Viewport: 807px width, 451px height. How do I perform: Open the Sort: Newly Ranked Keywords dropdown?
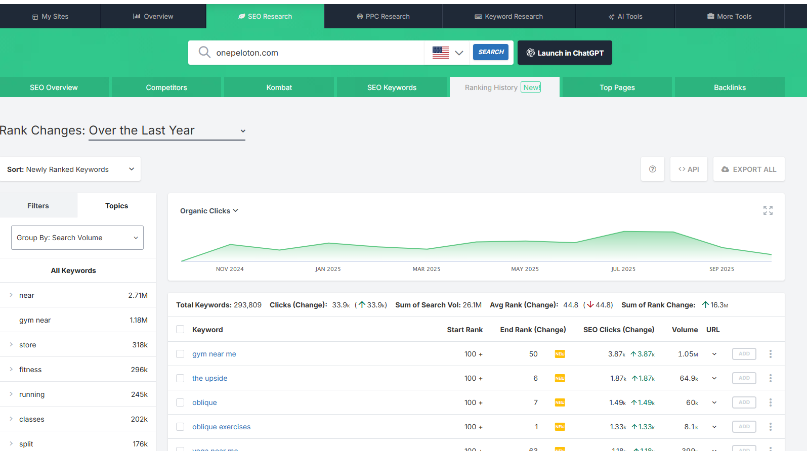pos(70,169)
